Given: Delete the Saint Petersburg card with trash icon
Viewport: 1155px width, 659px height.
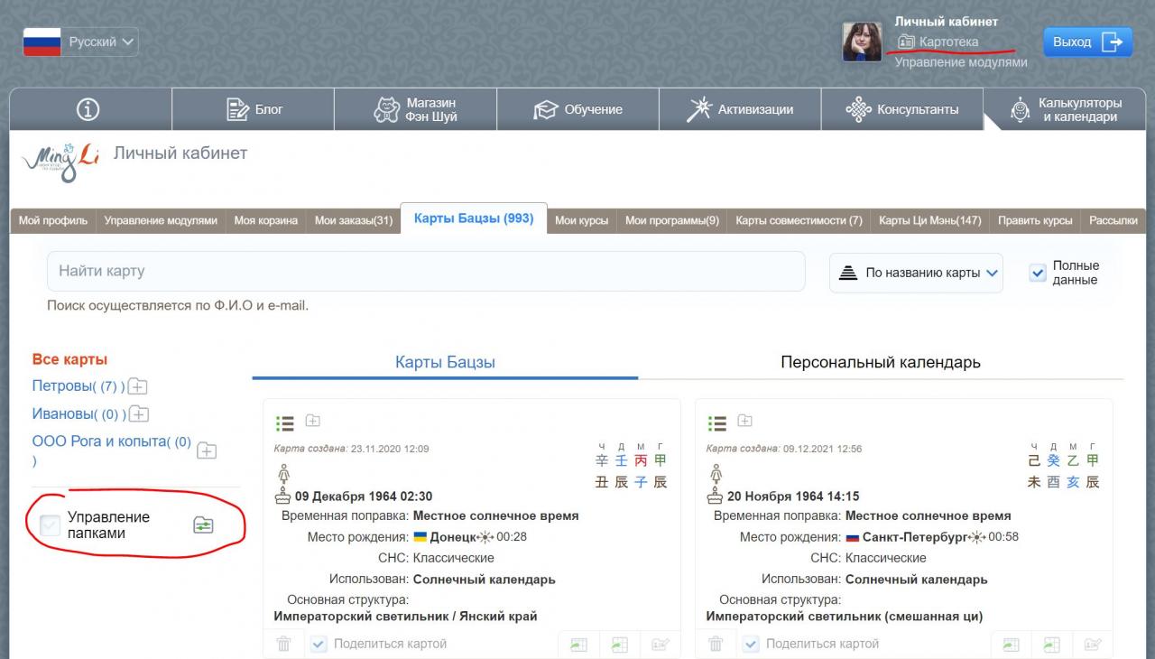Looking at the screenshot, I should pyautogui.click(x=716, y=644).
